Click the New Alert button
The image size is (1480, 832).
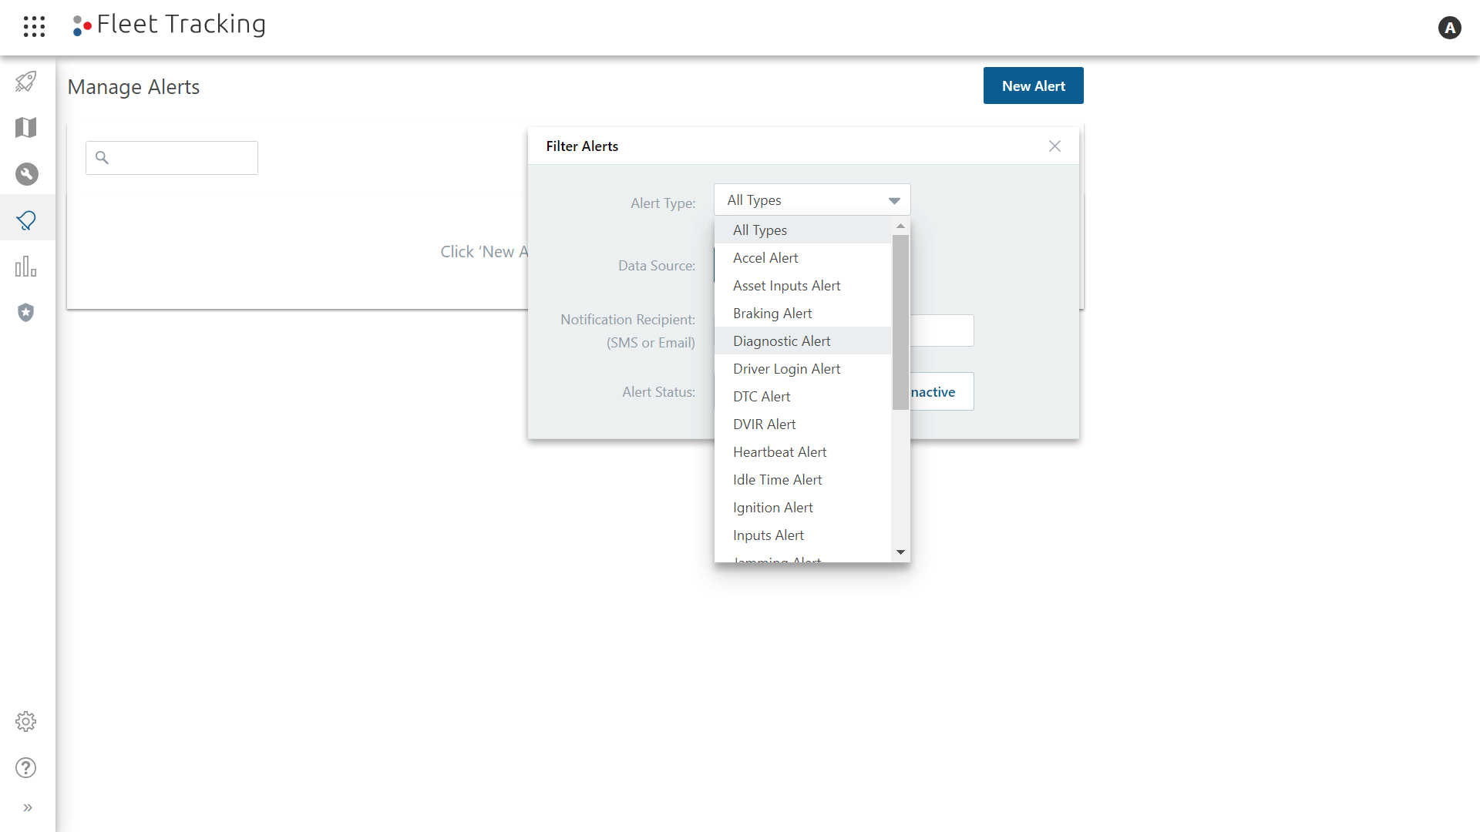coord(1033,86)
